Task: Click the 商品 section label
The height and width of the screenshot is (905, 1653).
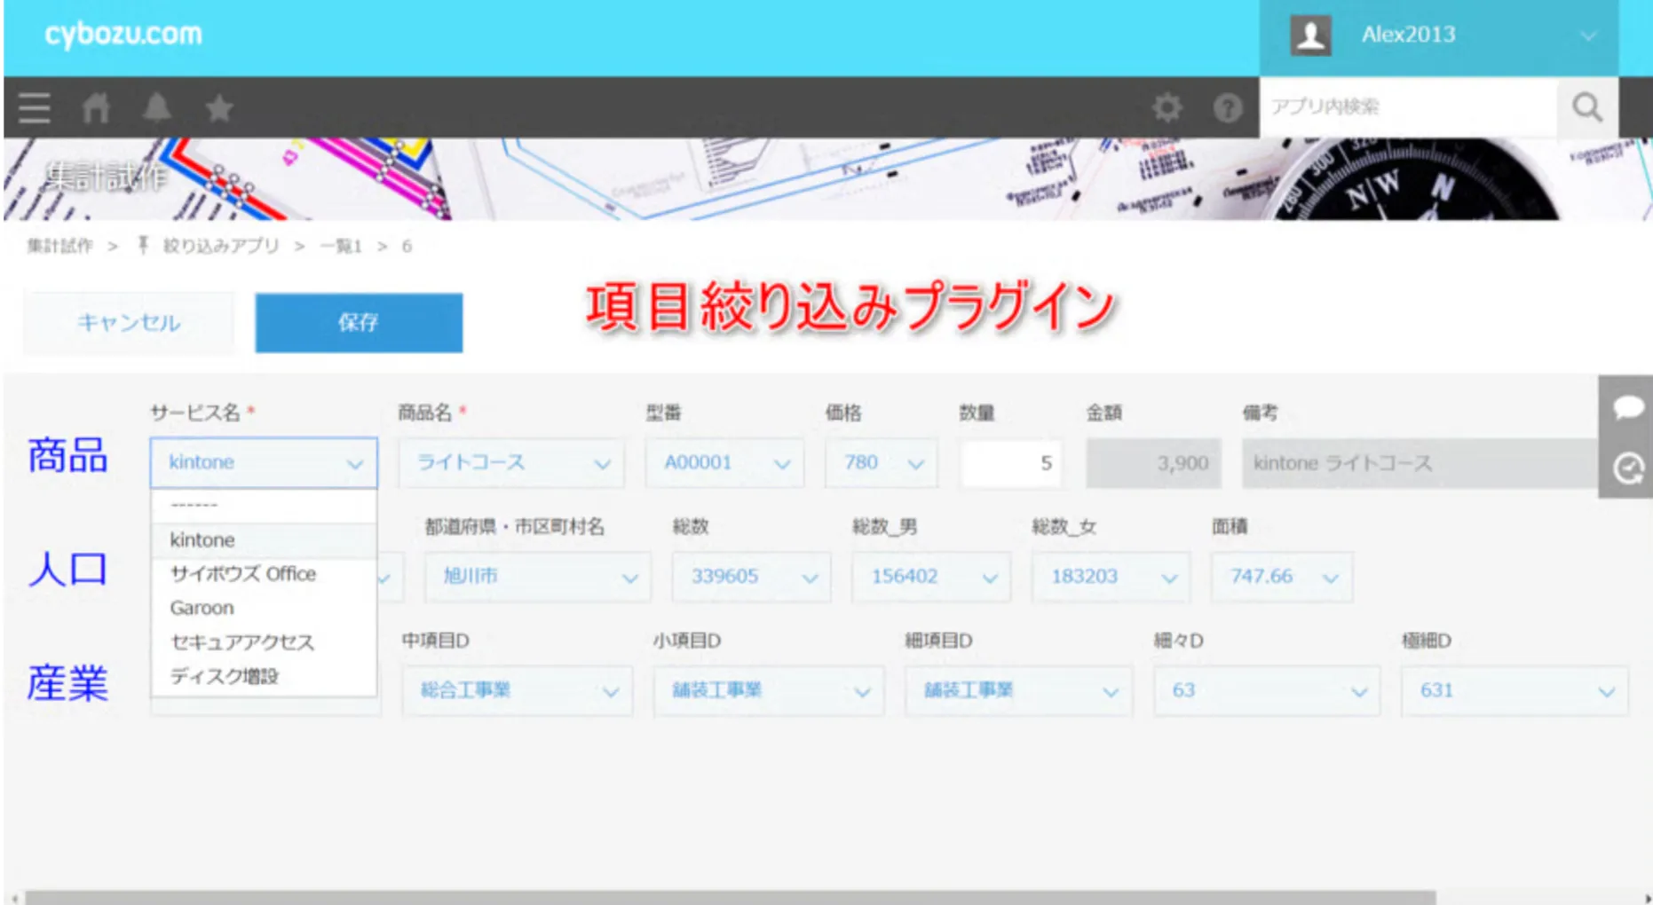Action: 67,455
